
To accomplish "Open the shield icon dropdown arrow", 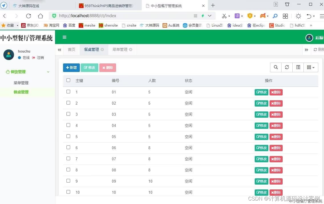I will coord(255,16).
